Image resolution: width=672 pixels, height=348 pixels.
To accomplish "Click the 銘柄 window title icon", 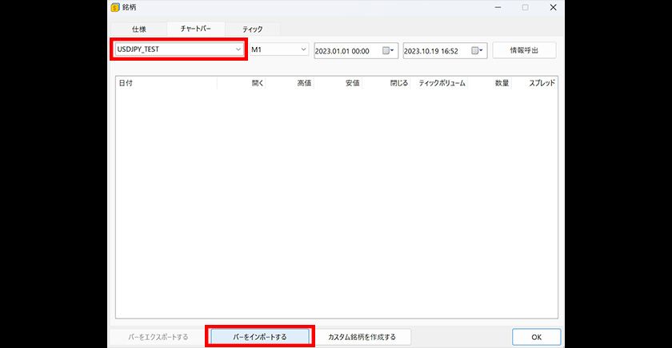I will (x=115, y=7).
